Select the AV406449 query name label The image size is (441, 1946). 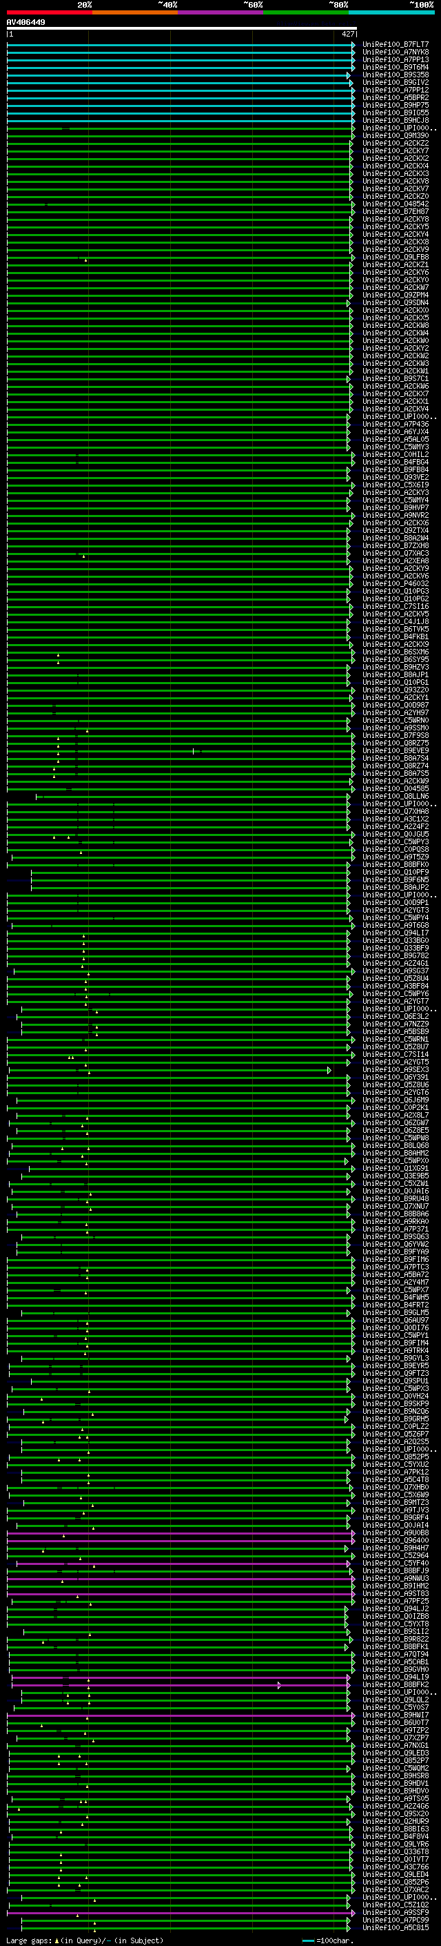click(x=25, y=22)
